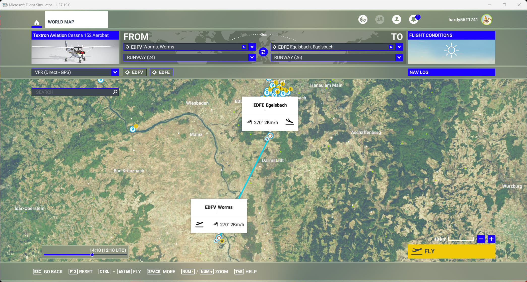Click the Mainz city label on map
Viewport: 527px width, 282px height.
196,134
